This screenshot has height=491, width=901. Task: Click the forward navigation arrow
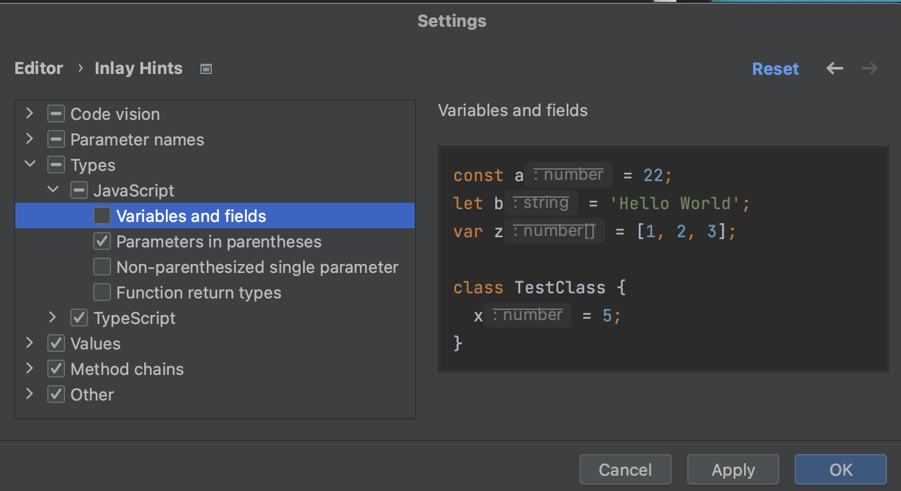(869, 68)
